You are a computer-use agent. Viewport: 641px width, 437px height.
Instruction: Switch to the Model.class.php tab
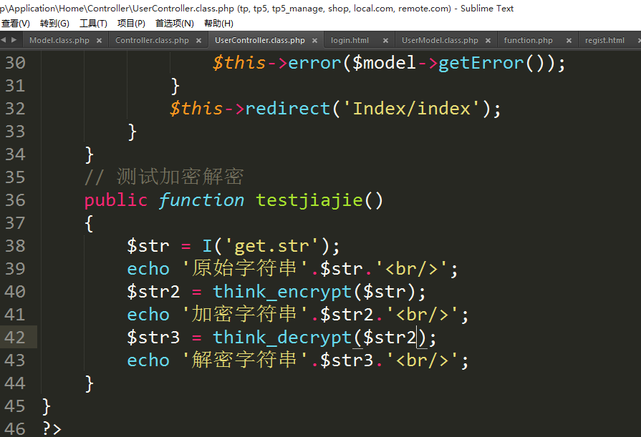point(59,41)
